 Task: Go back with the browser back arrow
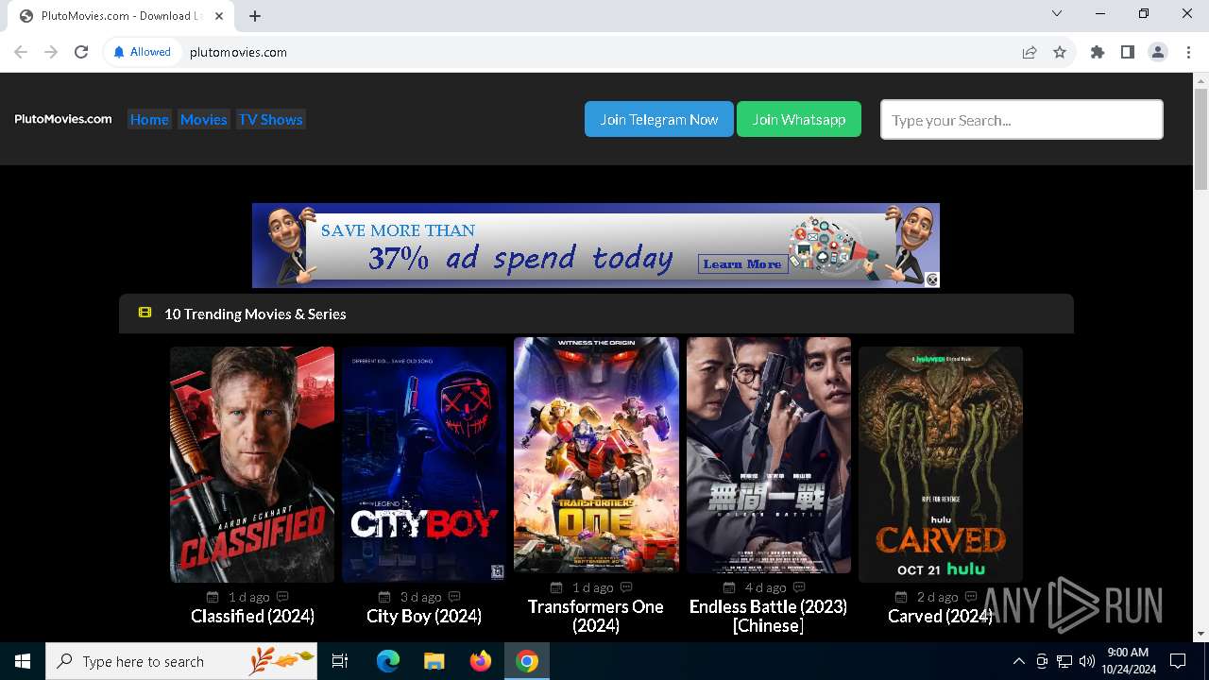[x=21, y=52]
